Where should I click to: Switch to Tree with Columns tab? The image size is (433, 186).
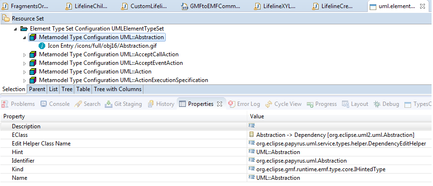click(118, 89)
